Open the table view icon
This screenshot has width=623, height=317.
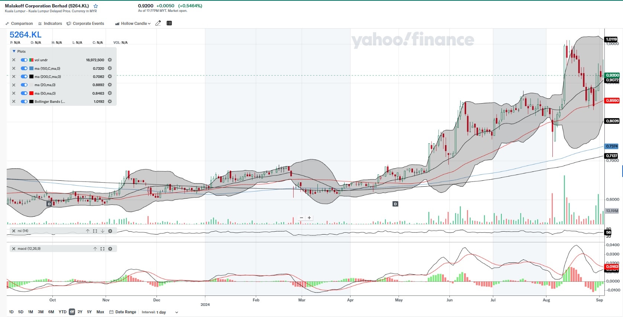coord(169,23)
